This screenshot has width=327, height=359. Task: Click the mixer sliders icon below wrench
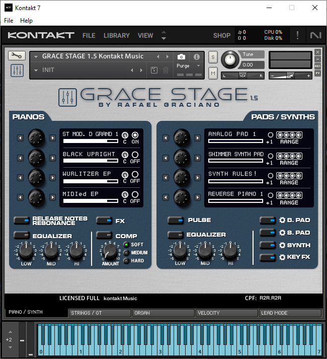click(17, 70)
